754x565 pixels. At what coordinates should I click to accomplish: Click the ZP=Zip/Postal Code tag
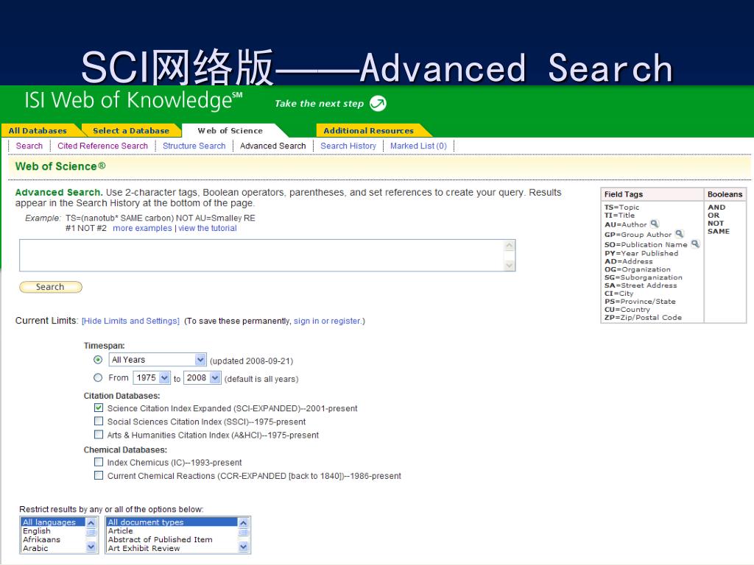coord(643,318)
